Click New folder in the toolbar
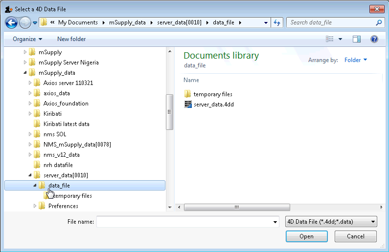 pyautogui.click(x=71, y=39)
